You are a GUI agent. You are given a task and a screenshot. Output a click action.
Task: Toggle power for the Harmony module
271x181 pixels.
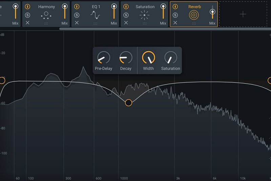coord(28,6)
